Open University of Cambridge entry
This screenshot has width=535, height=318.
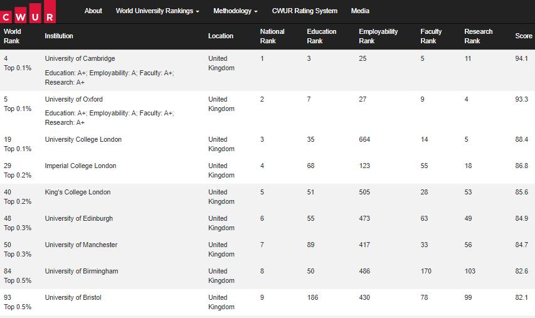pos(80,58)
